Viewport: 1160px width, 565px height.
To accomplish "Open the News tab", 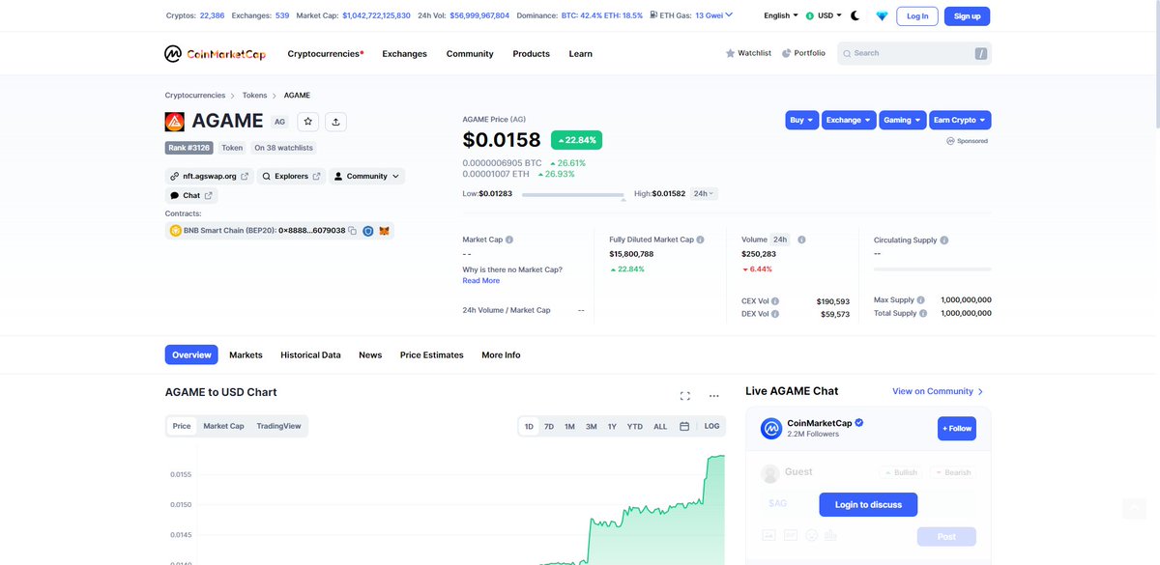I will (x=370, y=354).
